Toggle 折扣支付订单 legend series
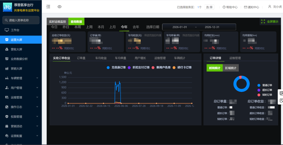 pos(139,67)
